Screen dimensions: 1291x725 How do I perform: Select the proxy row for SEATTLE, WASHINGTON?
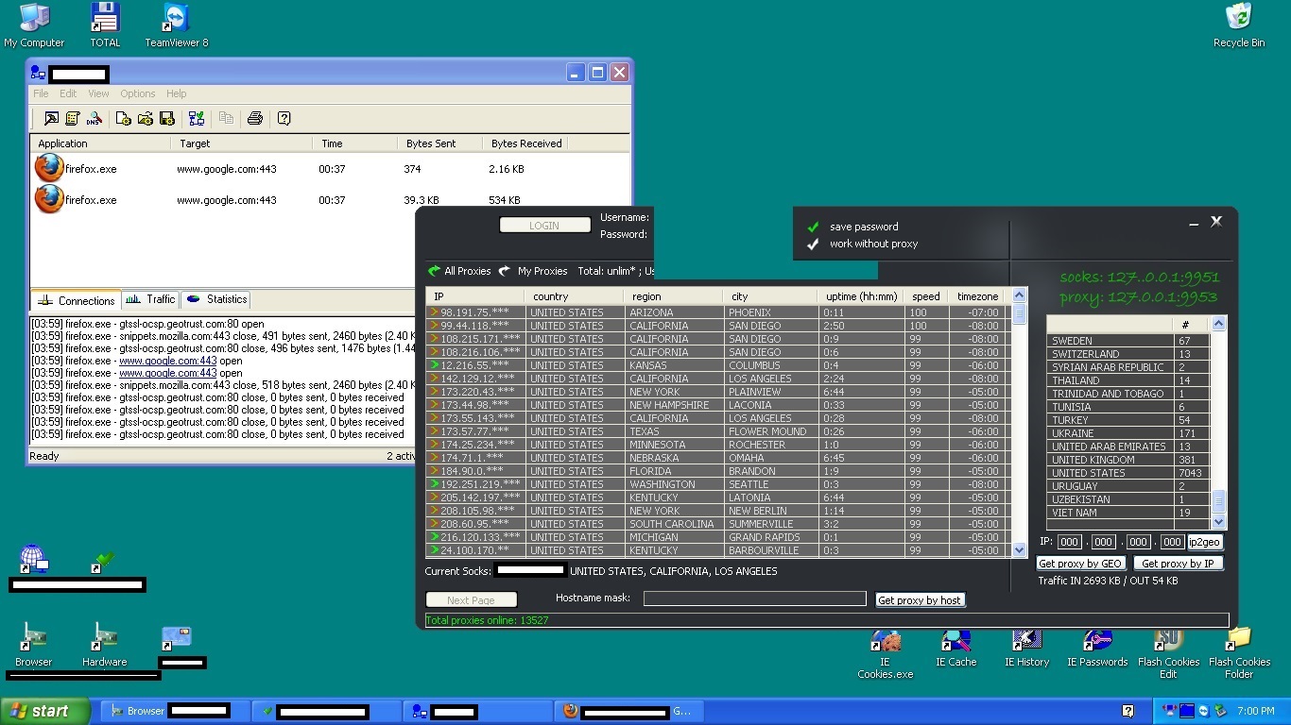click(x=718, y=484)
